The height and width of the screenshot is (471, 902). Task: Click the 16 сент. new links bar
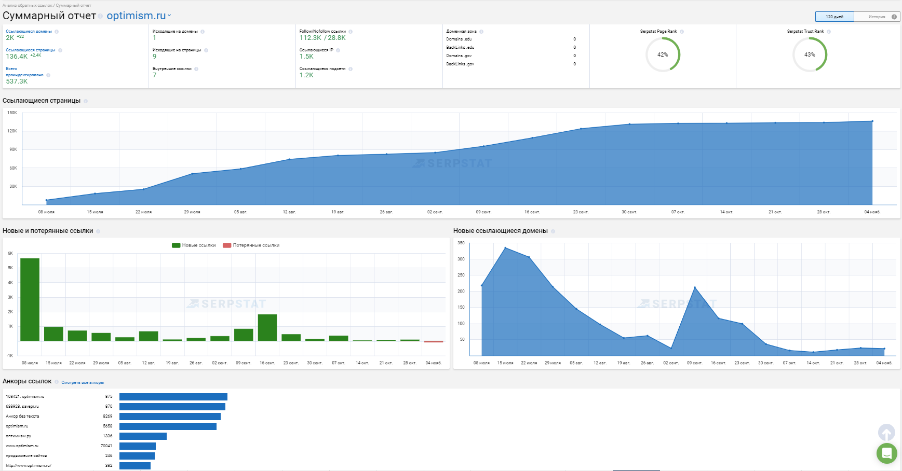click(267, 327)
